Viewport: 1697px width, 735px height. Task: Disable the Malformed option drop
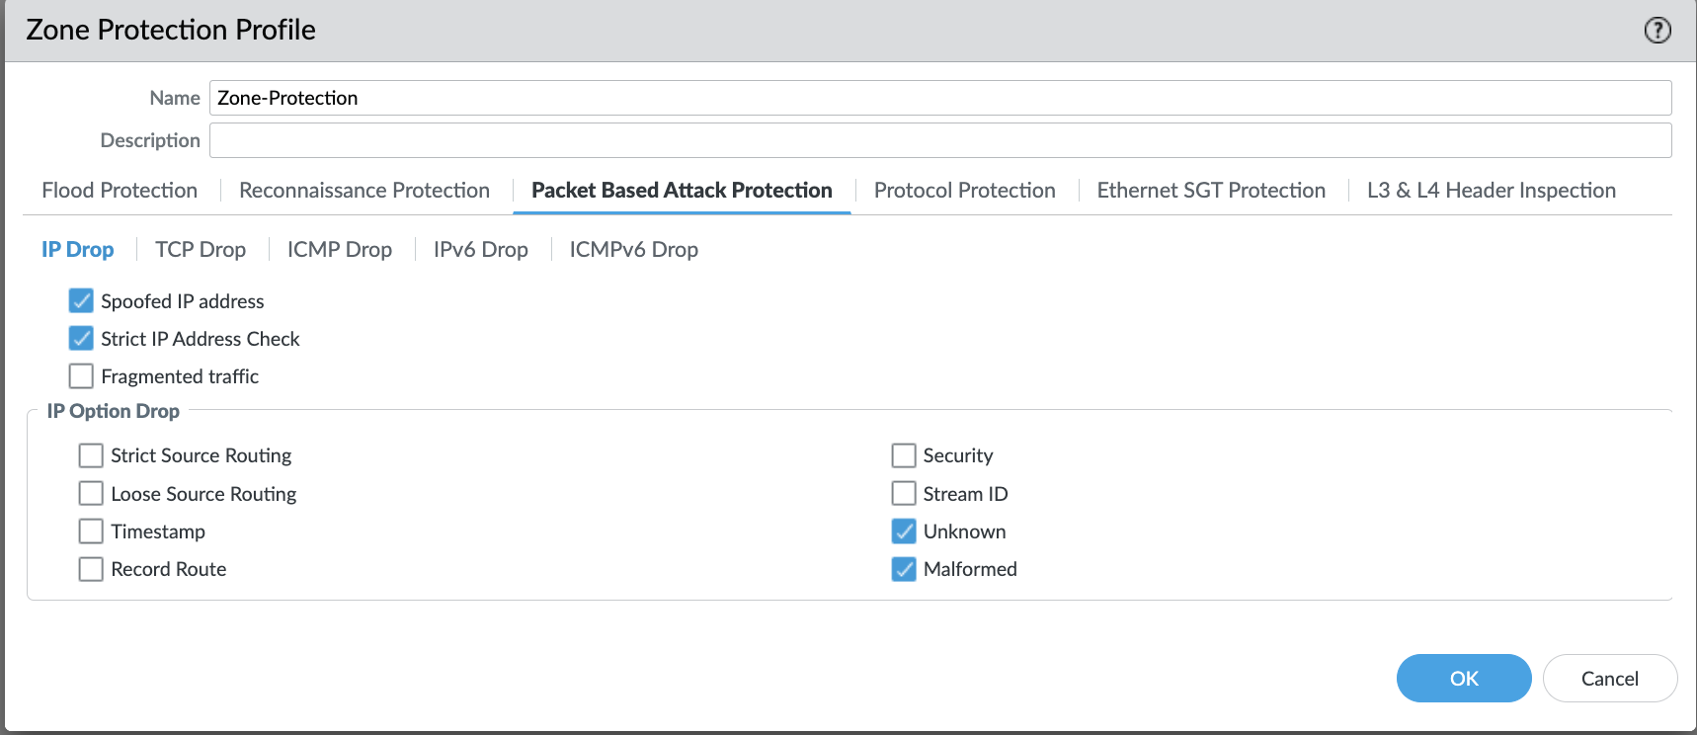click(904, 569)
